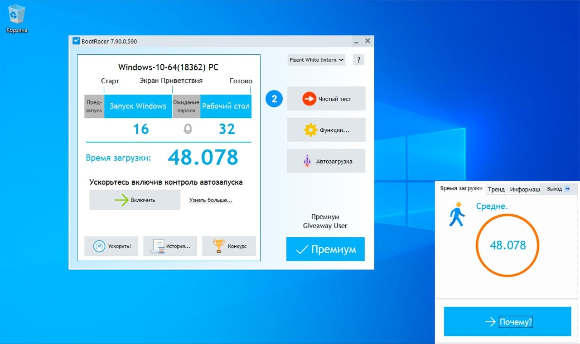Viewport: 580px width, 344px height.
Task: Click the Старт marker label
Action: [110, 81]
